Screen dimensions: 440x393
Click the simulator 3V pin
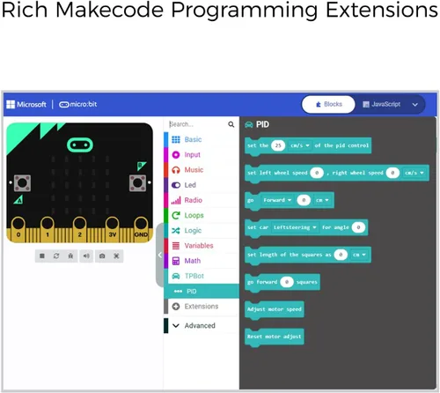112,229
